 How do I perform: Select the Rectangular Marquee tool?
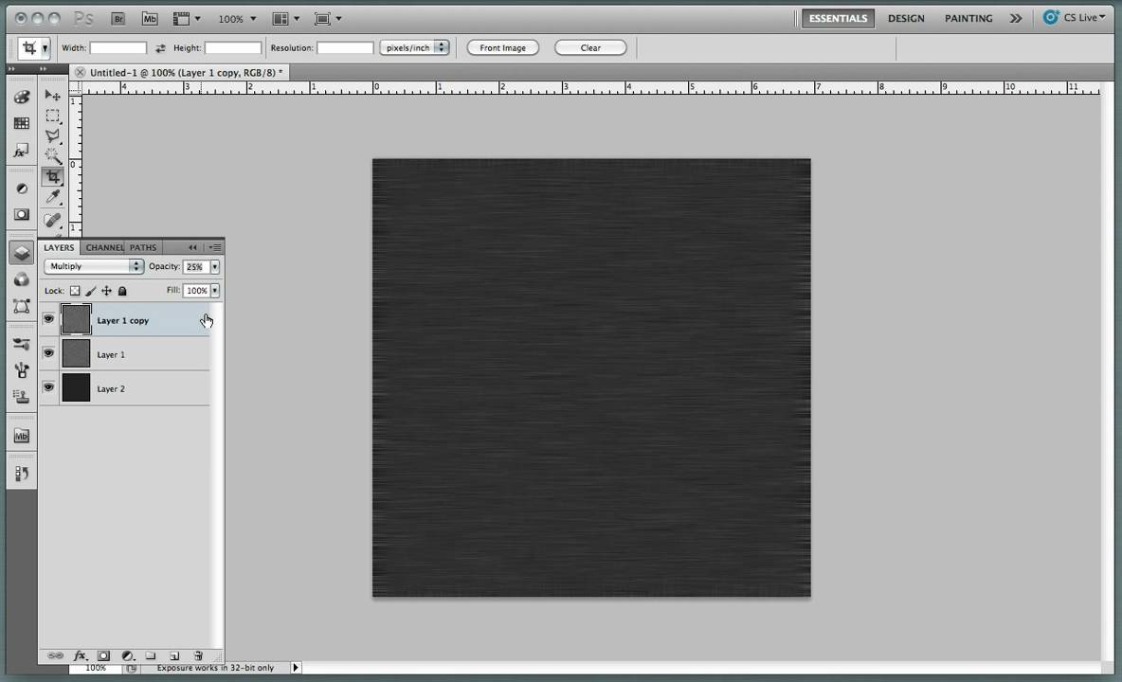click(52, 116)
